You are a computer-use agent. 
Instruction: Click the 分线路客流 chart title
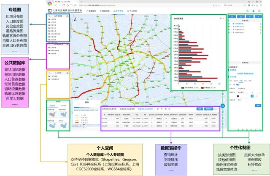(178, 18)
